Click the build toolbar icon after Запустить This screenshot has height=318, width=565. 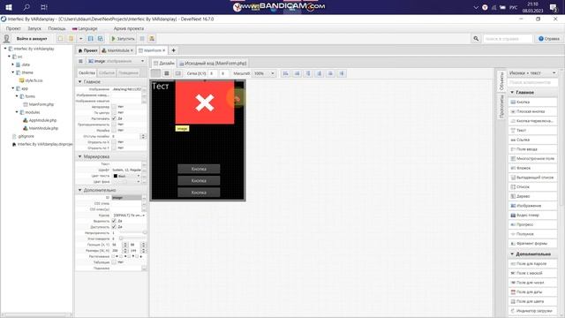(x=142, y=39)
